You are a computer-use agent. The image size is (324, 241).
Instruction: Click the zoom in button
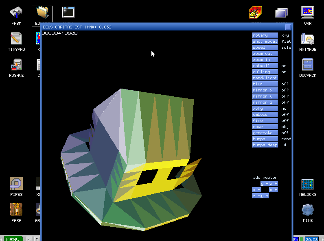pyautogui.click(x=265, y=60)
